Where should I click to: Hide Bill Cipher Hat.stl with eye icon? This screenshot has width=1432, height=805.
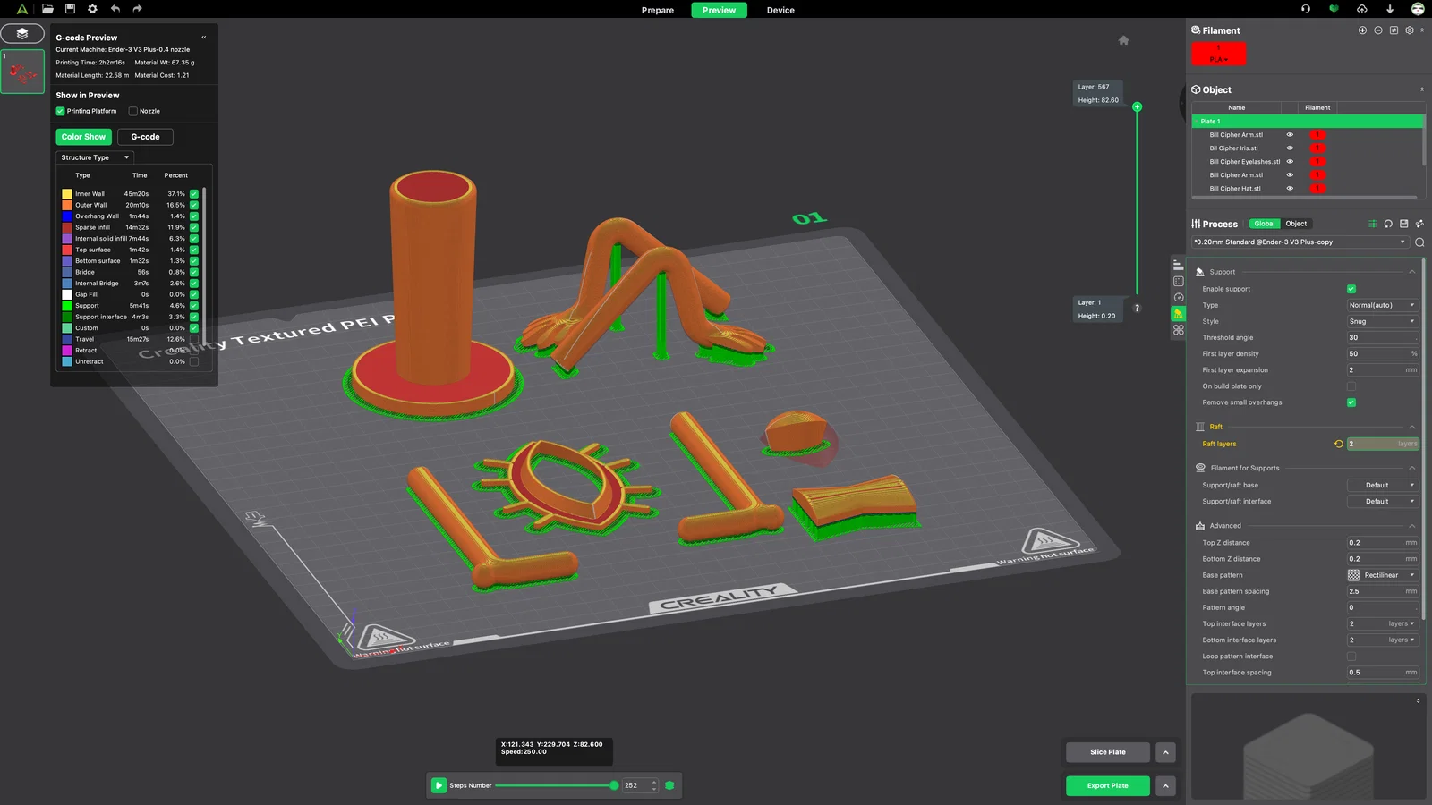[1290, 189]
